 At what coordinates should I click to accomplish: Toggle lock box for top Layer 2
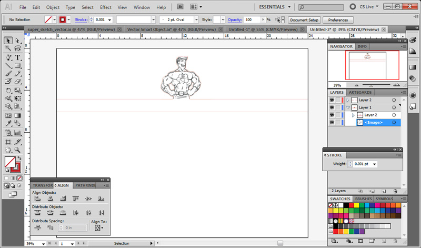click(x=338, y=100)
